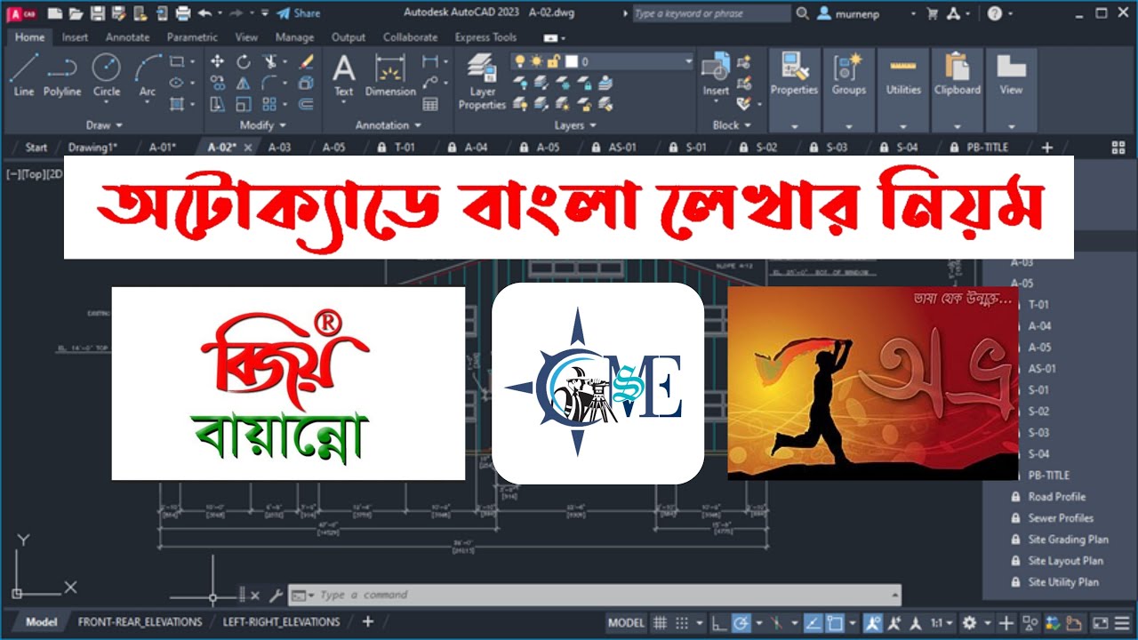The width and height of the screenshot is (1138, 640).
Task: Click the white layer color swatch
Action: pos(571,61)
